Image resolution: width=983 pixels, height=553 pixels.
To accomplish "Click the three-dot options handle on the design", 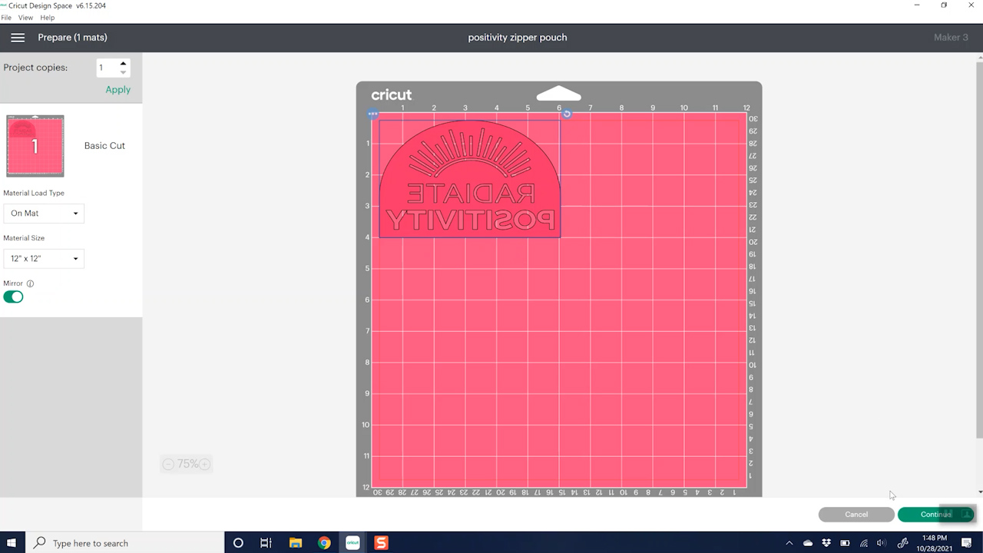I will 373,114.
